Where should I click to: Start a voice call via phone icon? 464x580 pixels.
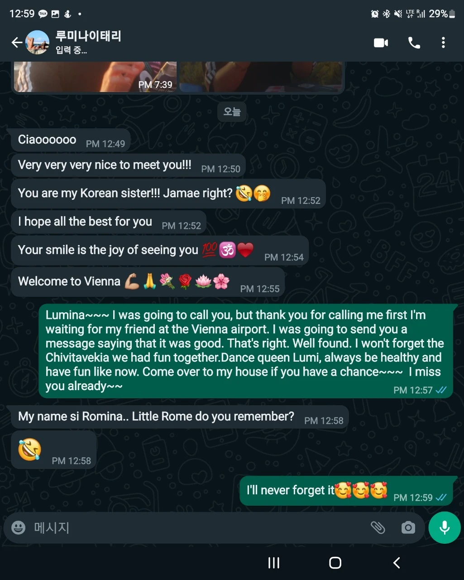(414, 43)
